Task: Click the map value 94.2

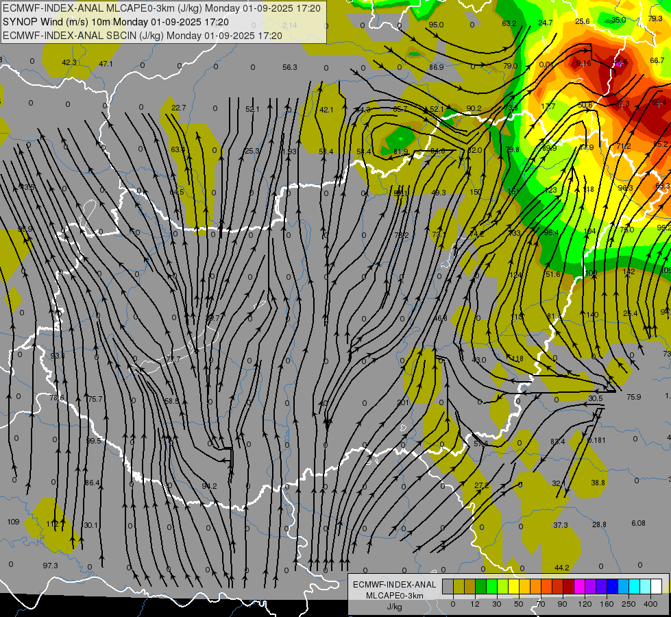Action: tap(209, 486)
